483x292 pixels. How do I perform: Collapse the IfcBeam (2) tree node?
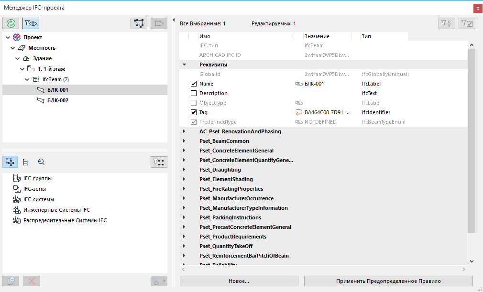point(28,79)
